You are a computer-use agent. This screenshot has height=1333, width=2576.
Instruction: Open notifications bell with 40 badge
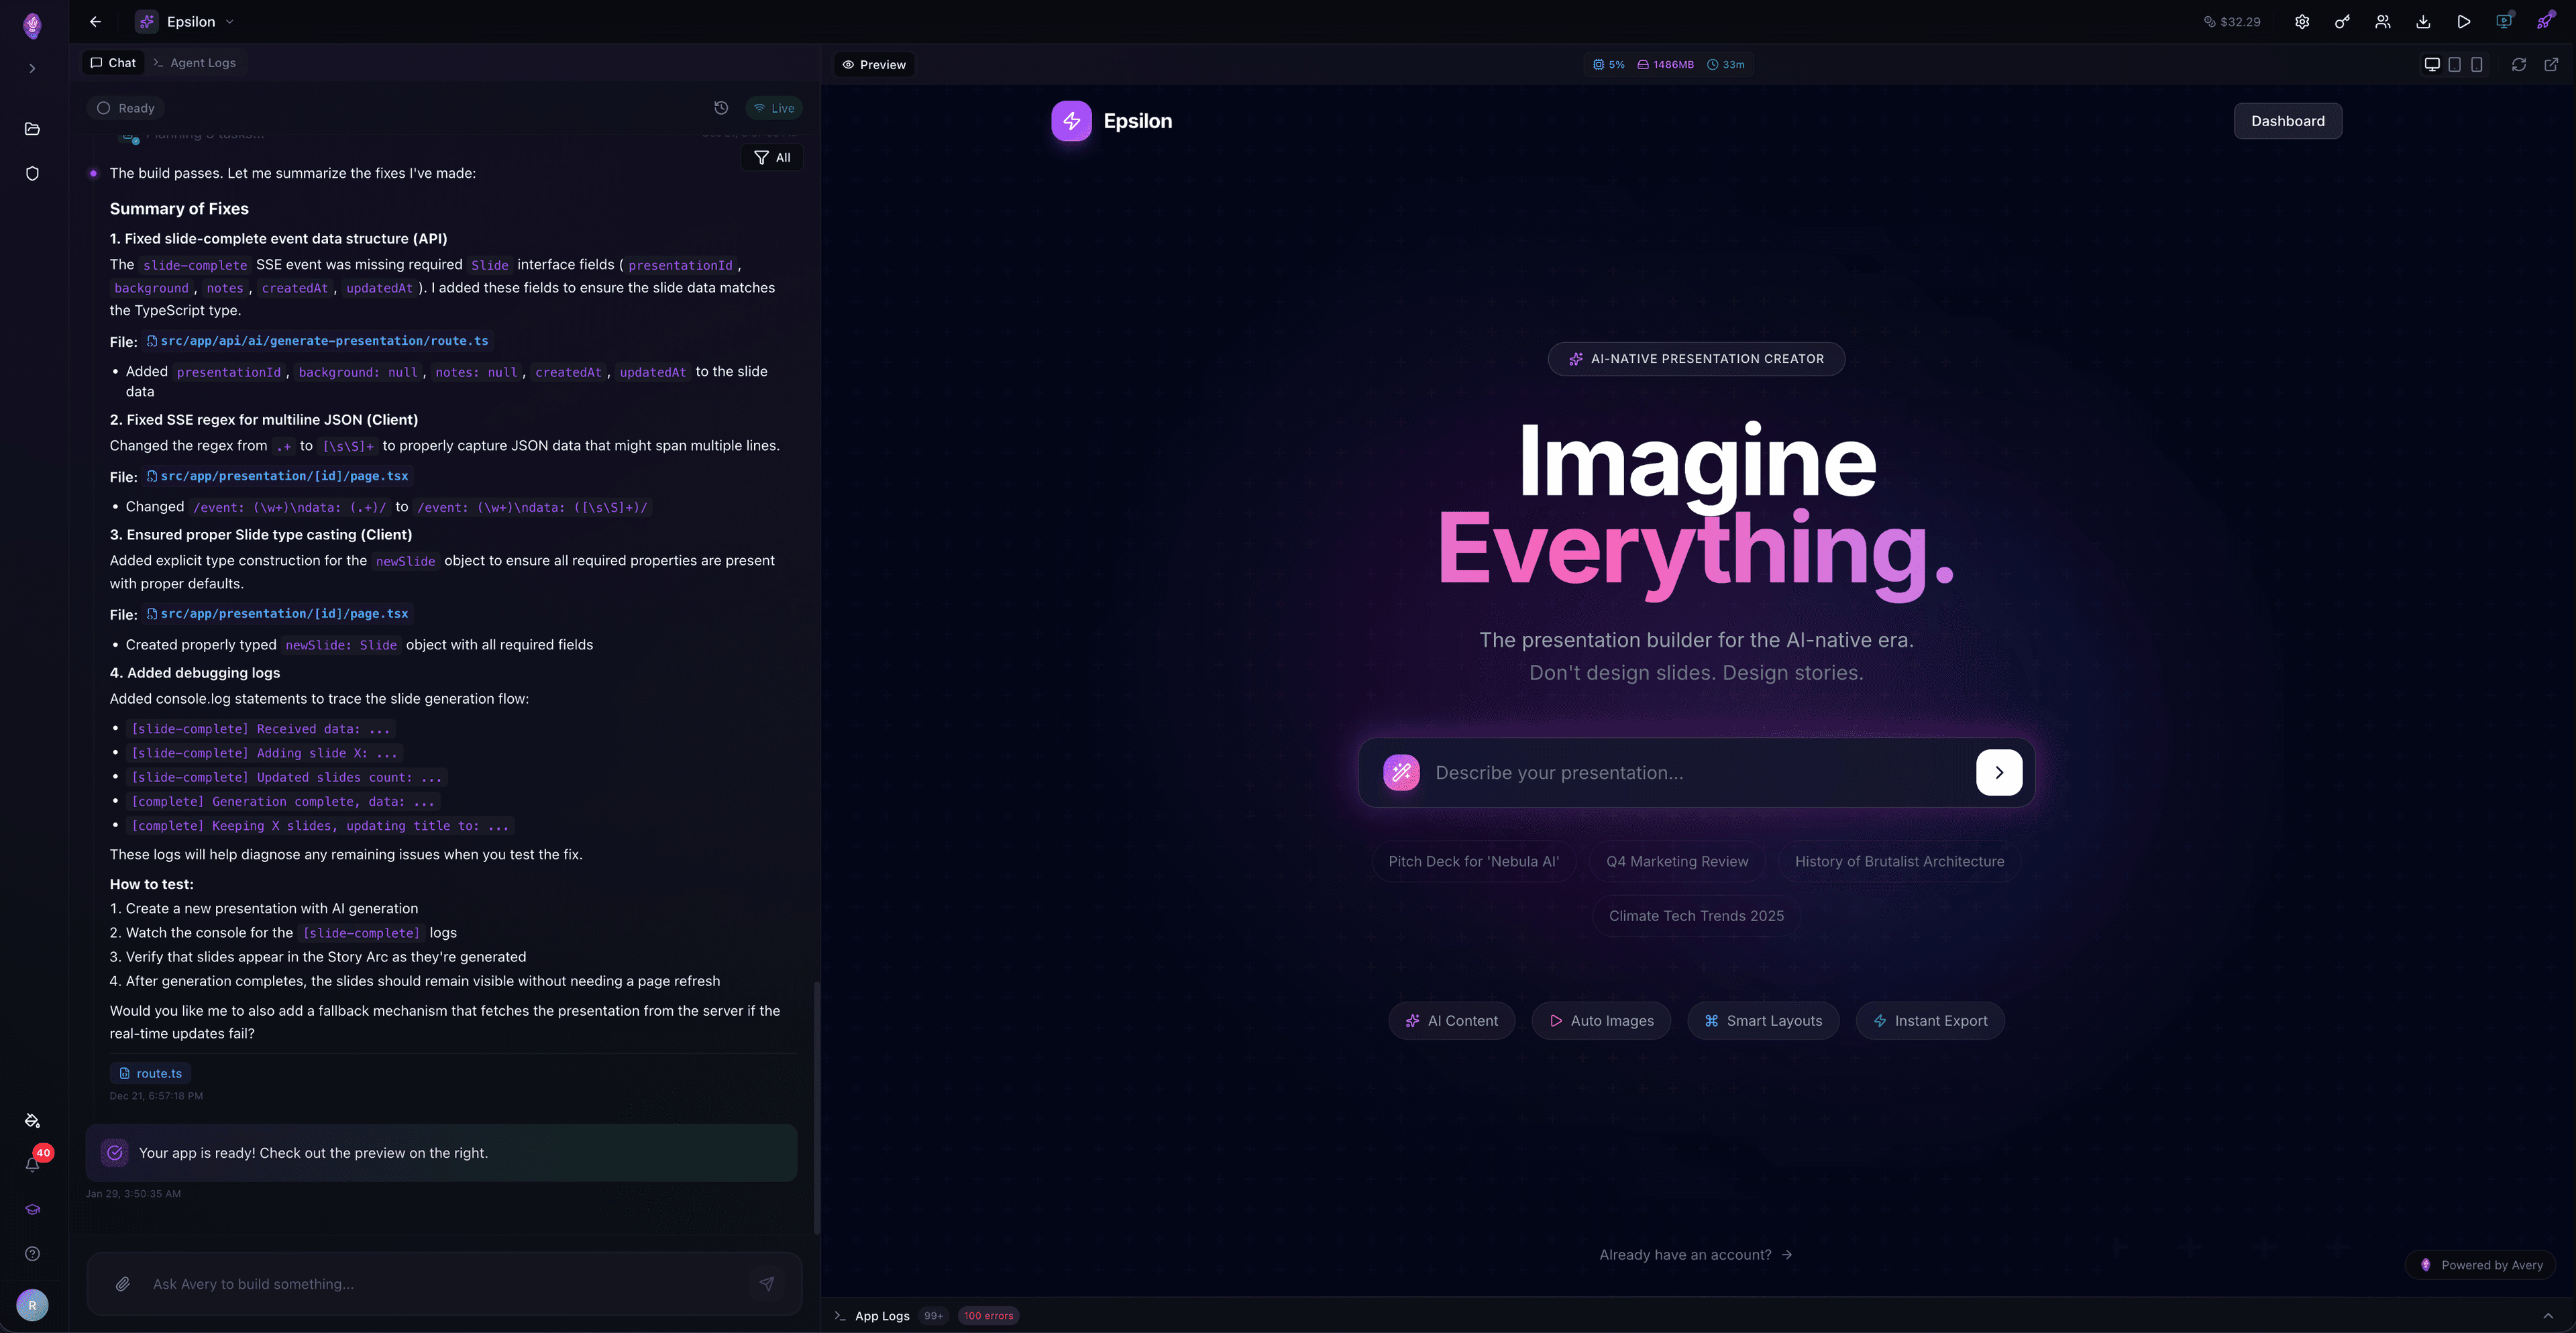coord(32,1164)
